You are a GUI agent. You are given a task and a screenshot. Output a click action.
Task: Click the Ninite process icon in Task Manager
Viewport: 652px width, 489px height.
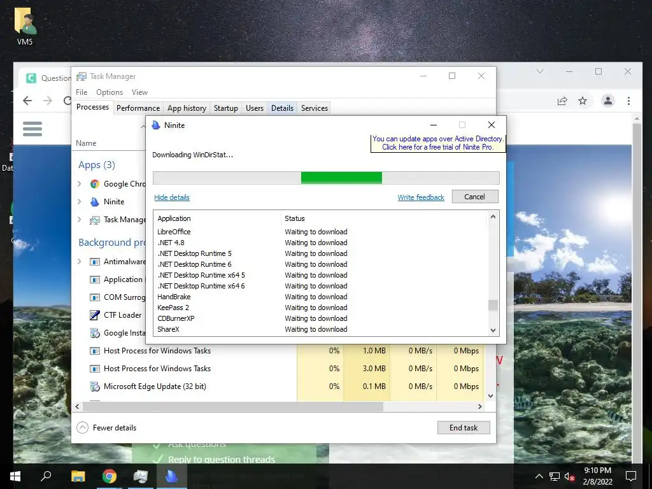(x=95, y=202)
